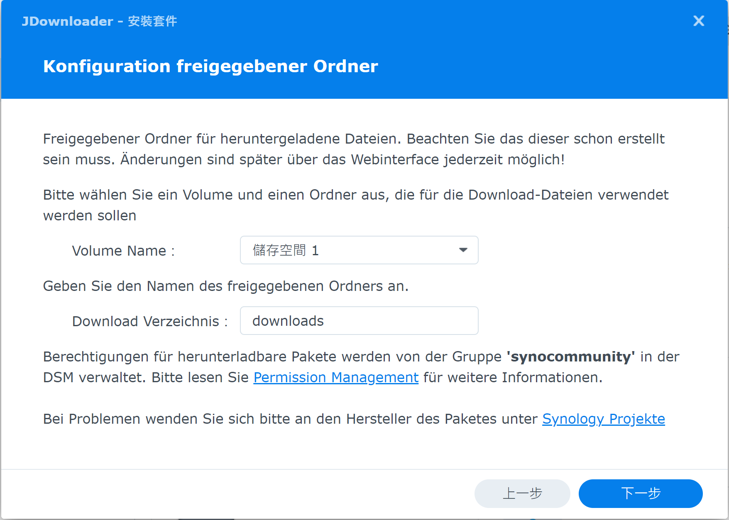This screenshot has height=520, width=729.
Task: Open the Permission Management link
Action: [x=335, y=377]
